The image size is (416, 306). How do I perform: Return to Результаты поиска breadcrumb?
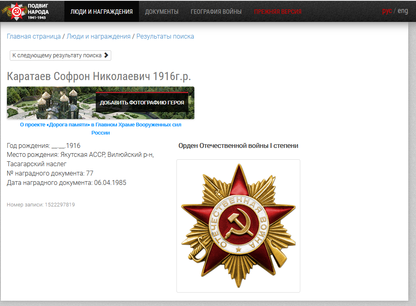coord(165,36)
